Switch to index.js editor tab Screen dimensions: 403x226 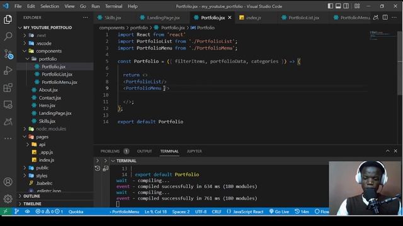pos(253,18)
